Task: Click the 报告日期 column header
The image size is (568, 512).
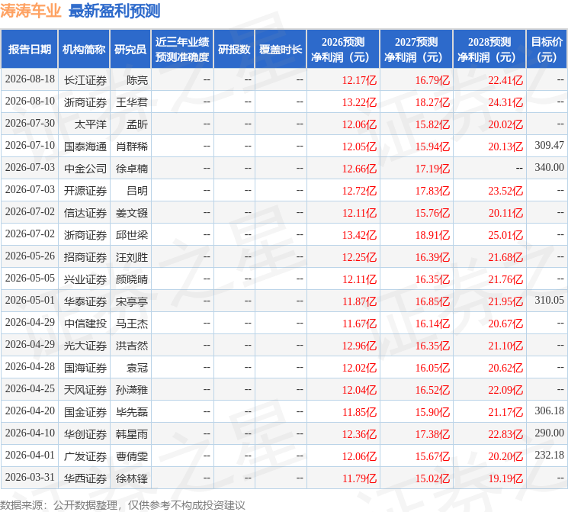Action: tap(29, 50)
